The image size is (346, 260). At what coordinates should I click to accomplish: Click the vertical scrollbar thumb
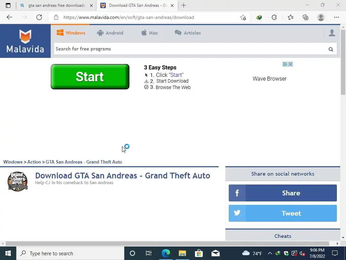(343, 62)
